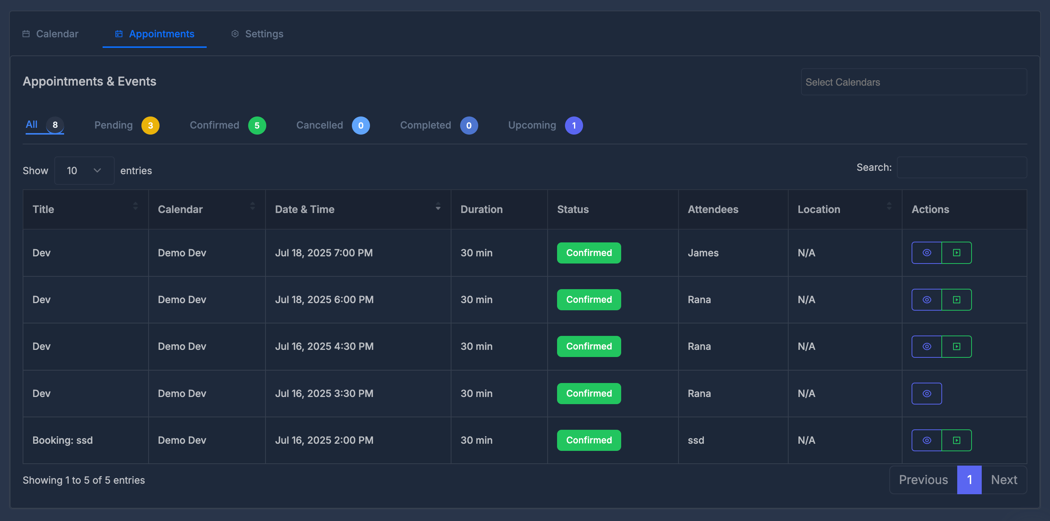View the Jul 18 6:00 PM appointment via its eye icon
This screenshot has width=1050, height=521.
click(x=927, y=300)
